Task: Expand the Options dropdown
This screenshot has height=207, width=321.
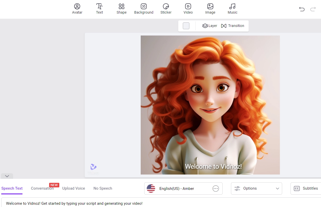Action: click(256, 188)
